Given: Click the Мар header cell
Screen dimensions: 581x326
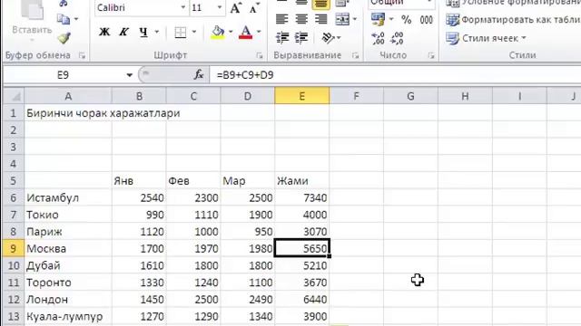Looking at the screenshot, I should click(248, 181).
